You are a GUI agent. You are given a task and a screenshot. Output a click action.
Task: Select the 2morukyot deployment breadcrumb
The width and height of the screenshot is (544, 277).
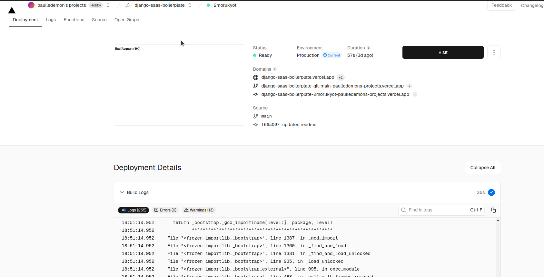pos(225,5)
